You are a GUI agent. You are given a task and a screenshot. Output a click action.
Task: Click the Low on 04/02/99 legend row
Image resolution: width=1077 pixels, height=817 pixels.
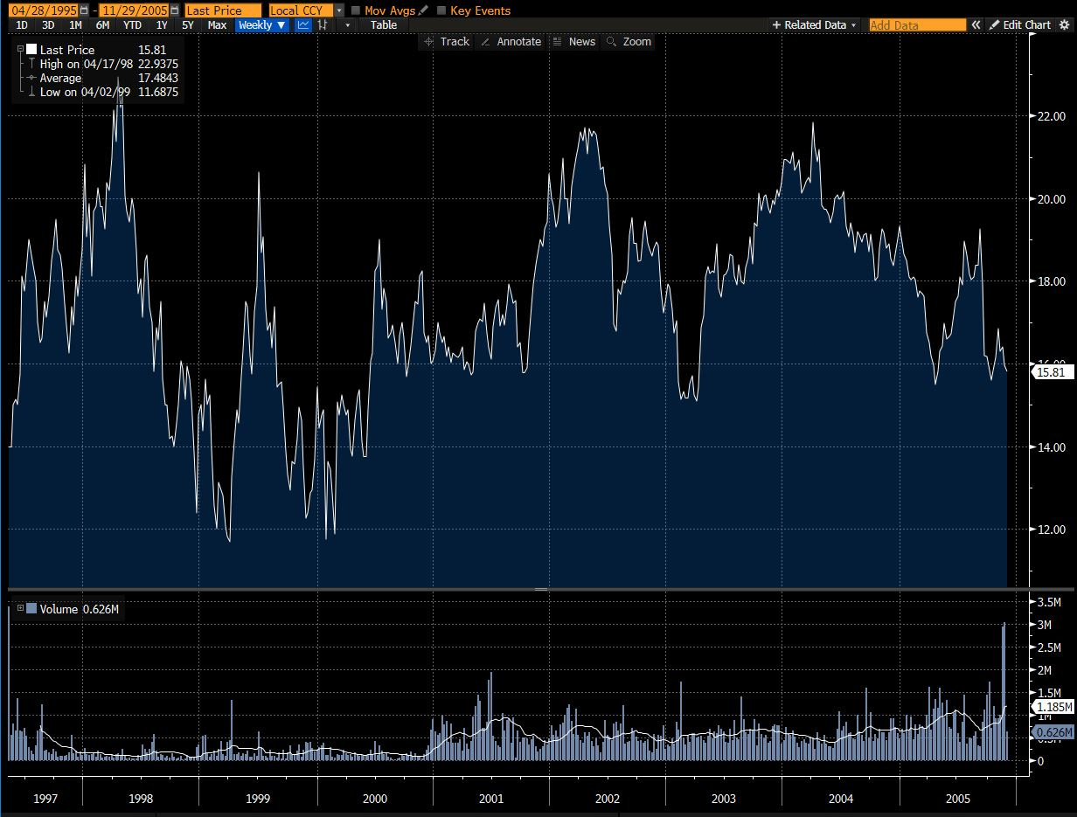[102, 92]
